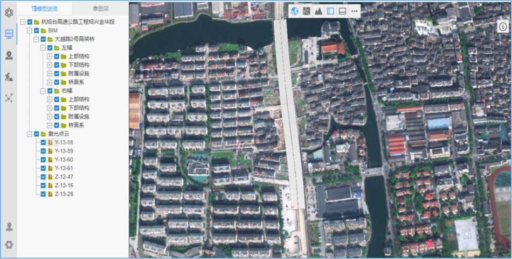Open the location pin sidebar icon
Screen dimensions: 512x259
9,55
